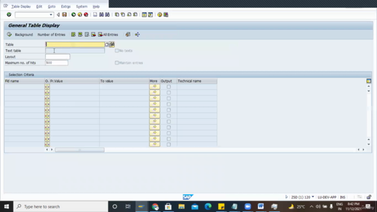Screen dimensions: 377x212
Task: Click the option icon in first criteria row
Action: point(47,87)
